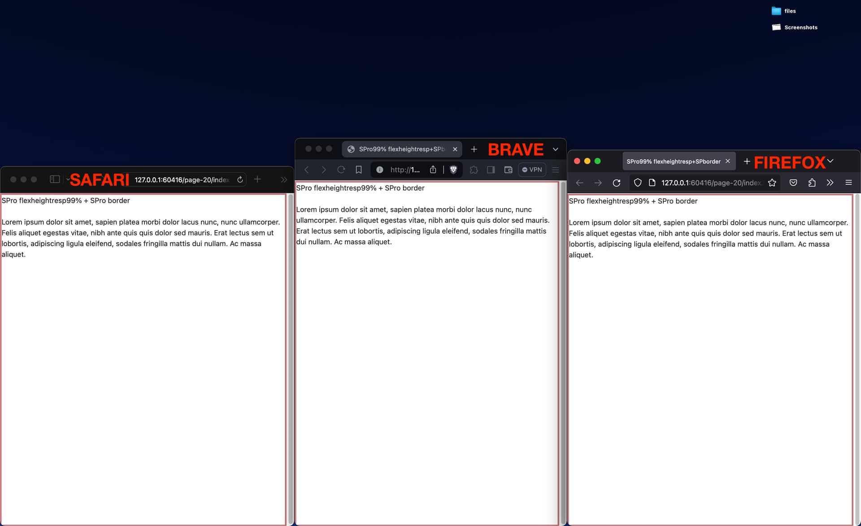Close the Firefox tab
The width and height of the screenshot is (861, 526).
click(x=728, y=161)
